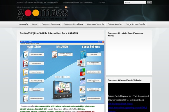Go to the Anasayfa navigation tab
The width and height of the screenshot is (169, 112).
tap(23, 24)
